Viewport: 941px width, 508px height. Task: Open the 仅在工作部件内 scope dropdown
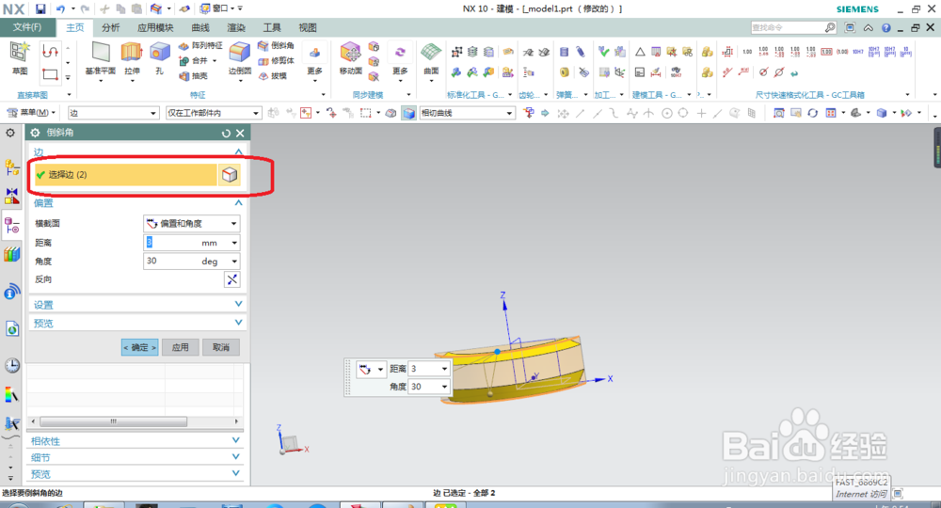click(213, 113)
